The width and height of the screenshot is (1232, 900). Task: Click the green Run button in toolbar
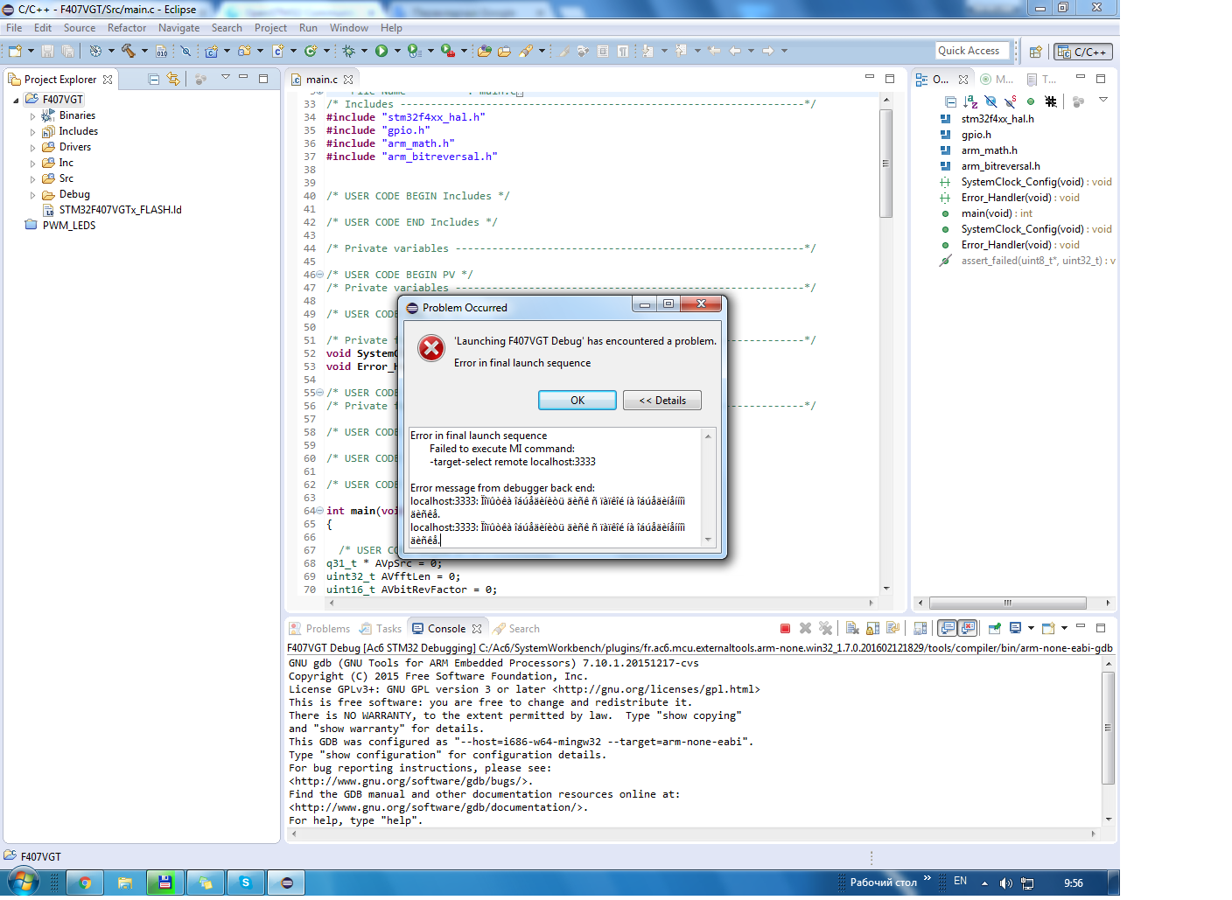click(x=381, y=52)
